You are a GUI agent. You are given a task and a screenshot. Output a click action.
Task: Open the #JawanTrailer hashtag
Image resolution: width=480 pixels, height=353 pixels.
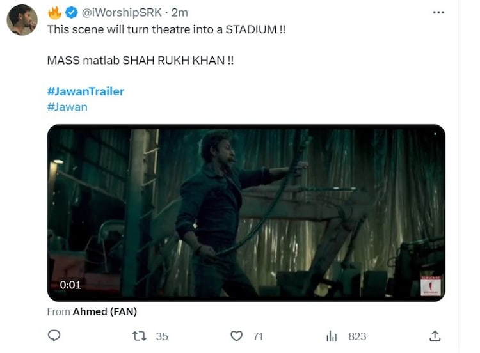coord(86,91)
